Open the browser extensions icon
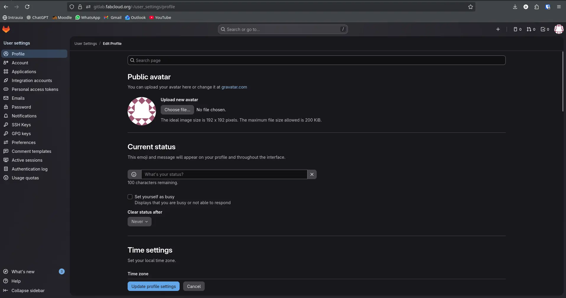The width and height of the screenshot is (566, 298). click(x=536, y=7)
